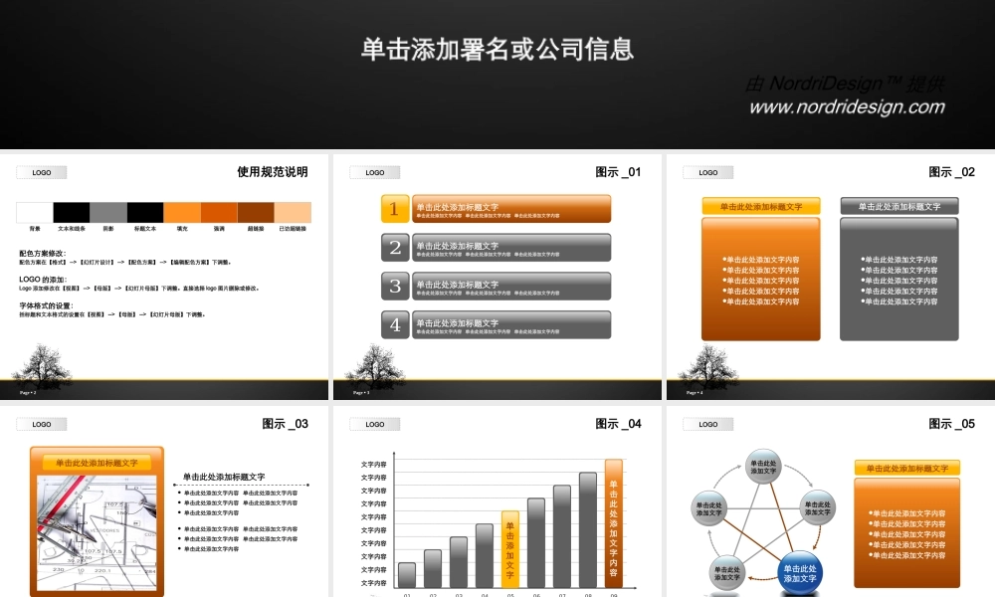The height and width of the screenshot is (597, 995).
Task: Click the gray 单击此处添加标题文字 header in 图示_02
Action: pos(900,204)
